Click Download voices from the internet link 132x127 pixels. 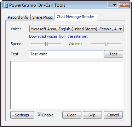click(58, 36)
